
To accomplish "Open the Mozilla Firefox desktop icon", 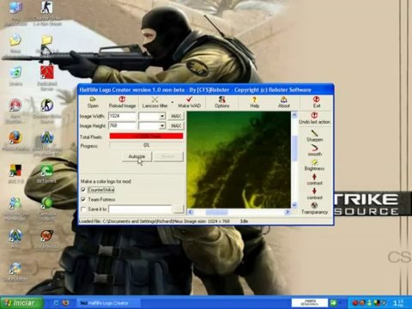I will point(15,142).
